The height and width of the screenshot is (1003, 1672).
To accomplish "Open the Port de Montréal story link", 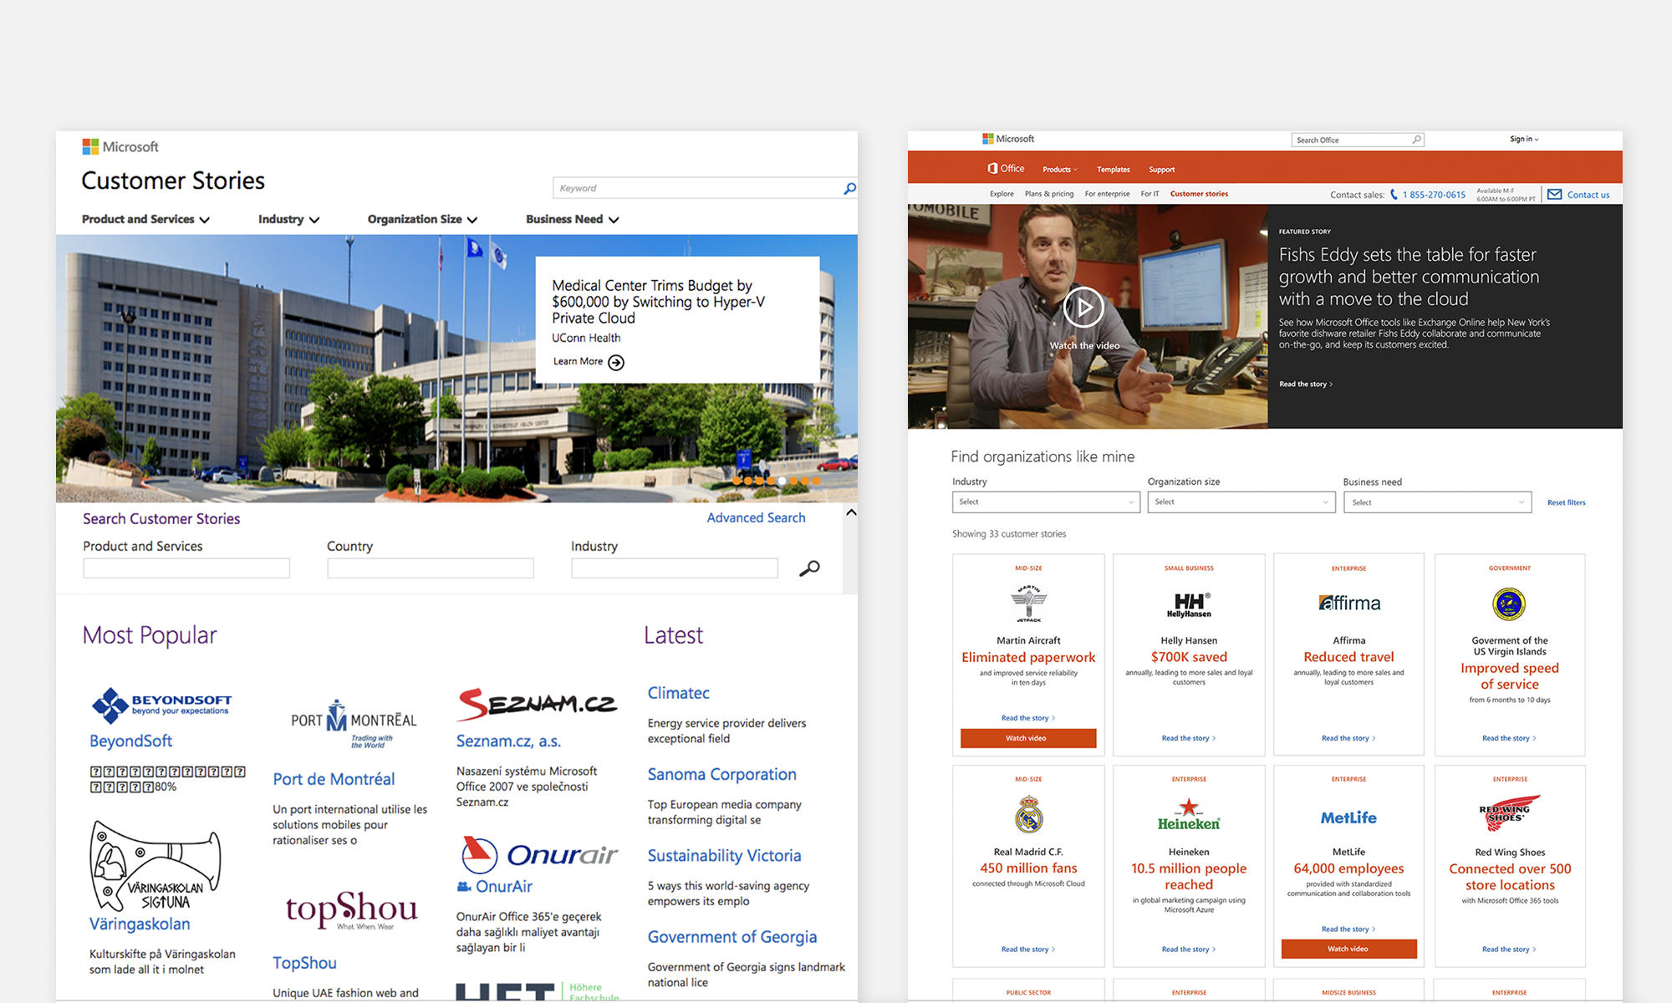I will (334, 780).
